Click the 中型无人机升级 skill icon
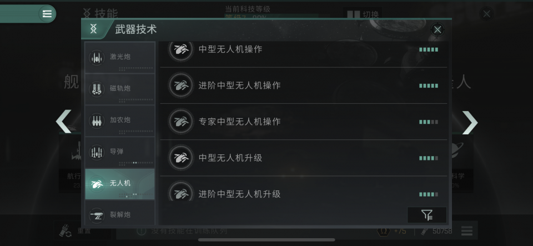533x246 pixels. (x=181, y=158)
